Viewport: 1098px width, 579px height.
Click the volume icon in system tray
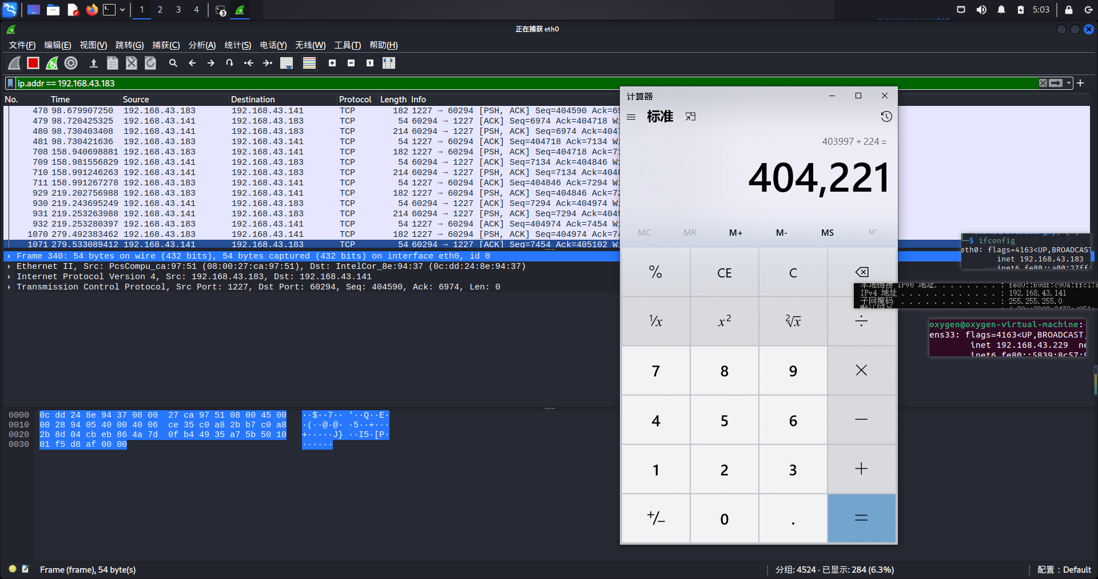coord(981,10)
